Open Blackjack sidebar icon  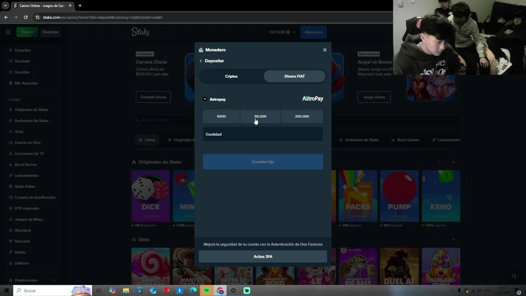click(11, 230)
